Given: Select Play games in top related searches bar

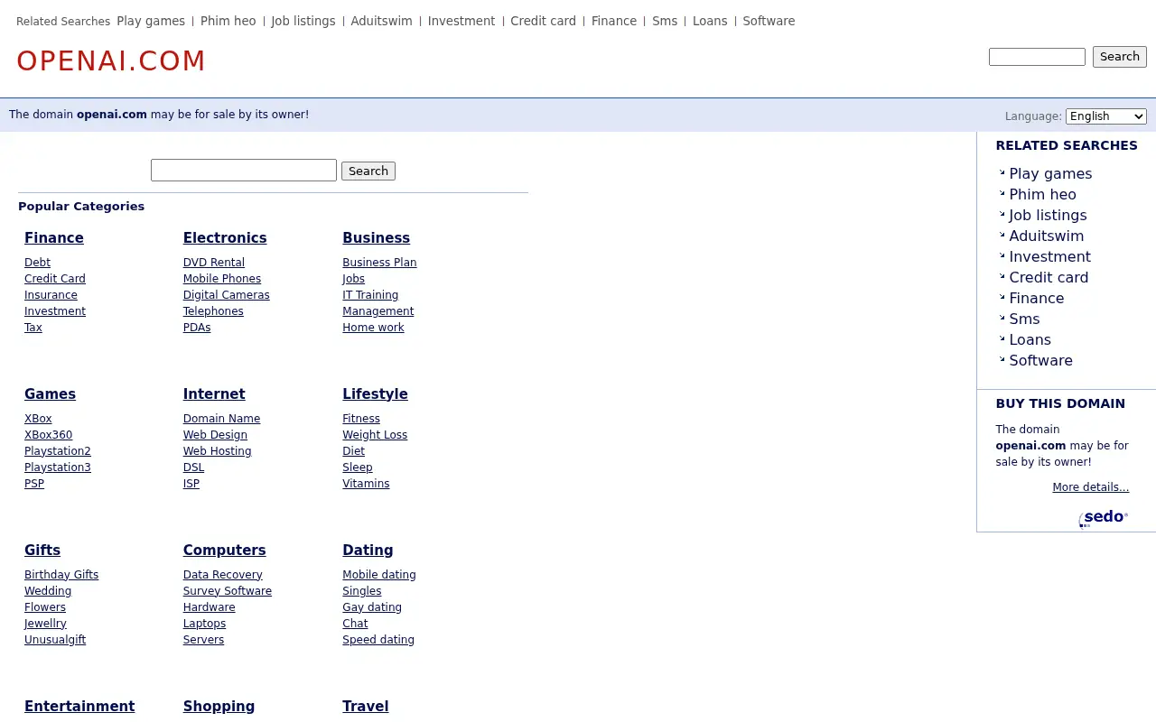Looking at the screenshot, I should 151,21.
